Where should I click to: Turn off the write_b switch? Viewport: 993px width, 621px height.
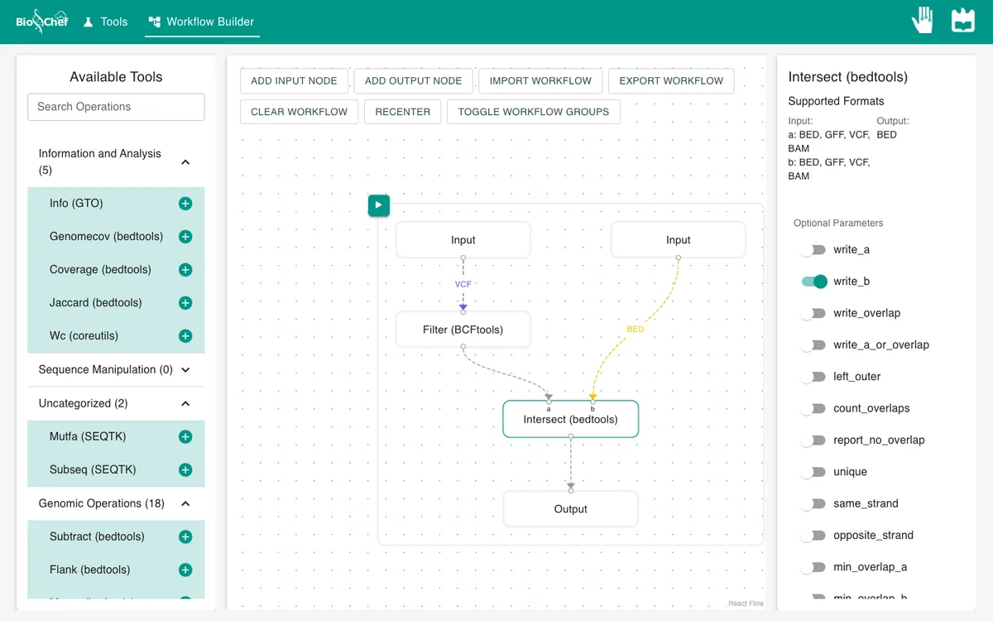click(814, 282)
